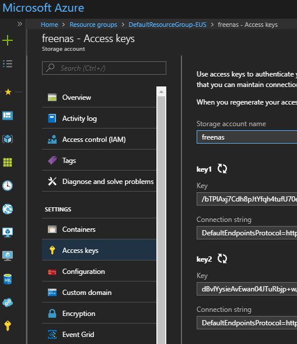
Task: Click 'freenas - Access keys' breadcrumb text
Action: pos(247,25)
